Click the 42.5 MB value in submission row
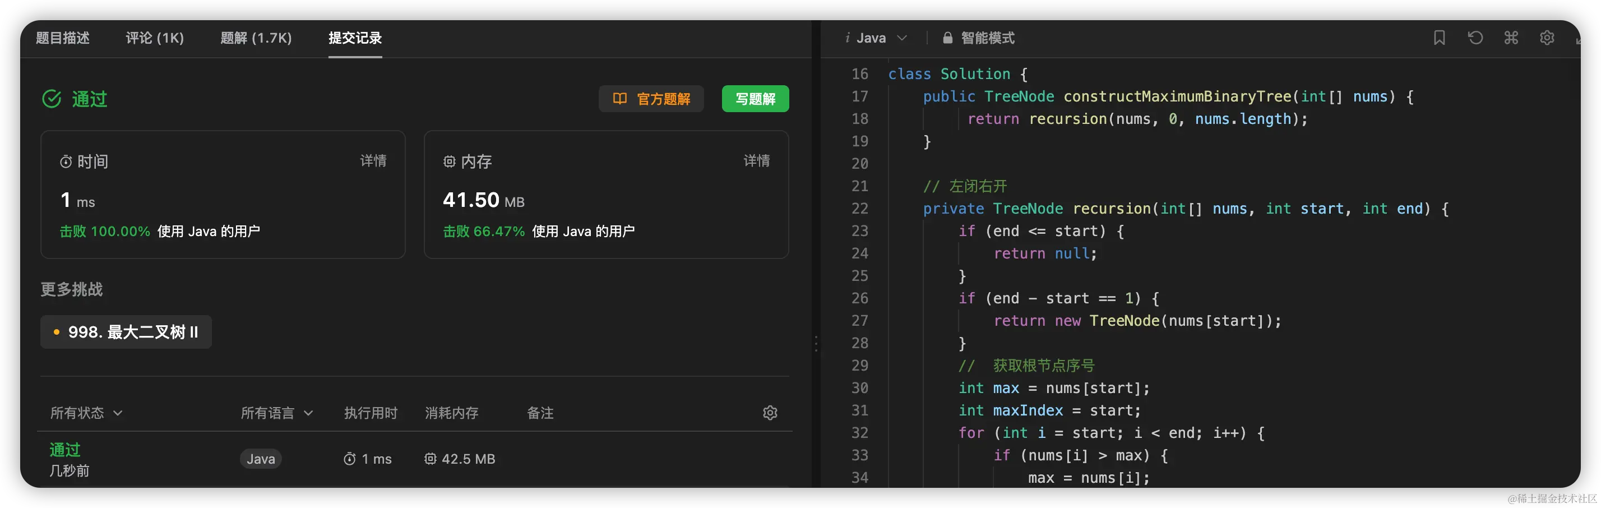This screenshot has height=508, width=1601. pyautogui.click(x=469, y=459)
